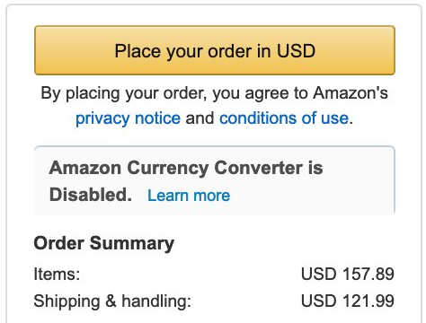Click the Shipping & handling label
Screen dimensions: 426x323
coord(112,301)
